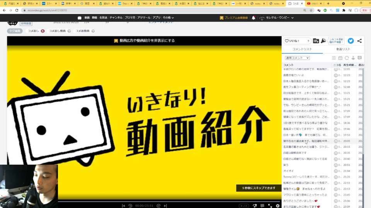Viewport: 371px width, 208px height.
Task: Nicoru the comment at 12:48
Action: (336, 87)
